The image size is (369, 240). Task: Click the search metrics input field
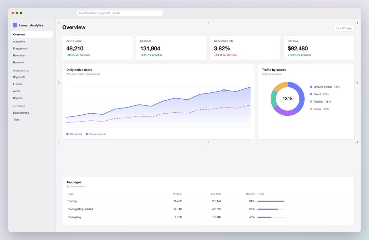(x=120, y=13)
